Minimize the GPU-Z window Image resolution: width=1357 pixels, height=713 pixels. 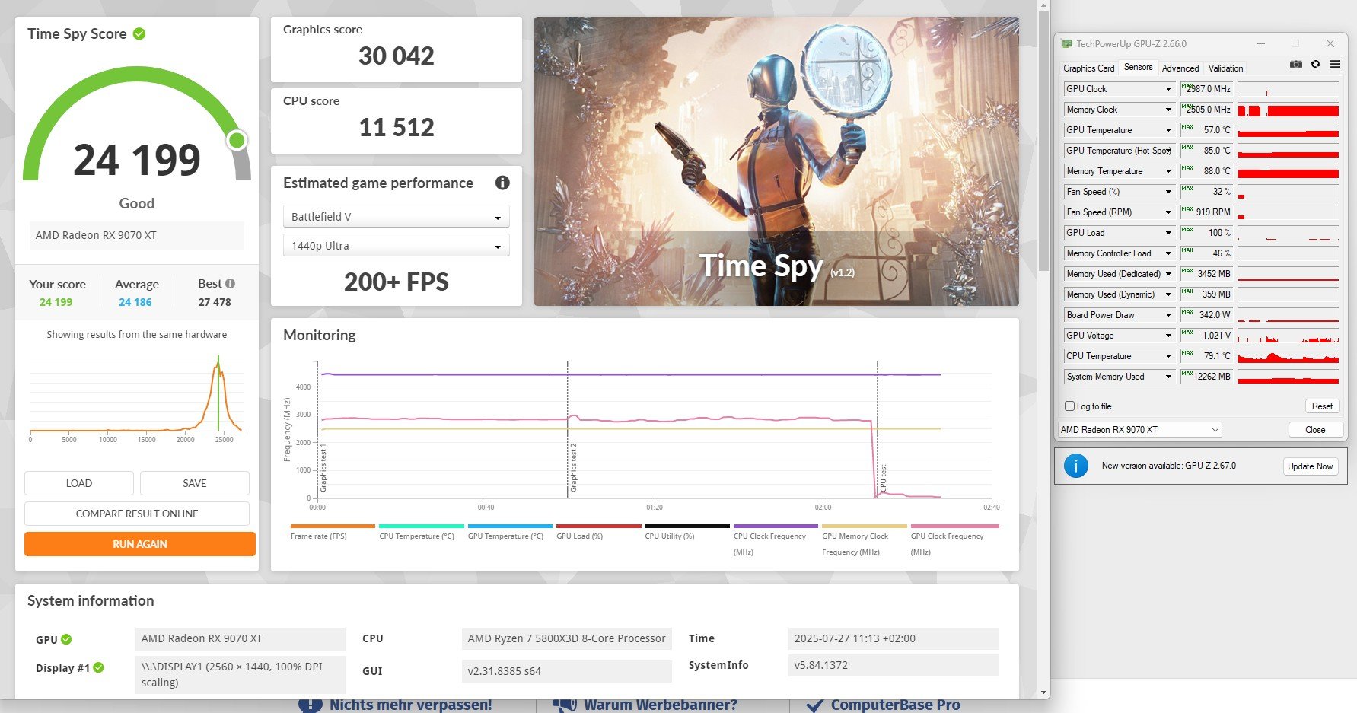[x=1260, y=43]
